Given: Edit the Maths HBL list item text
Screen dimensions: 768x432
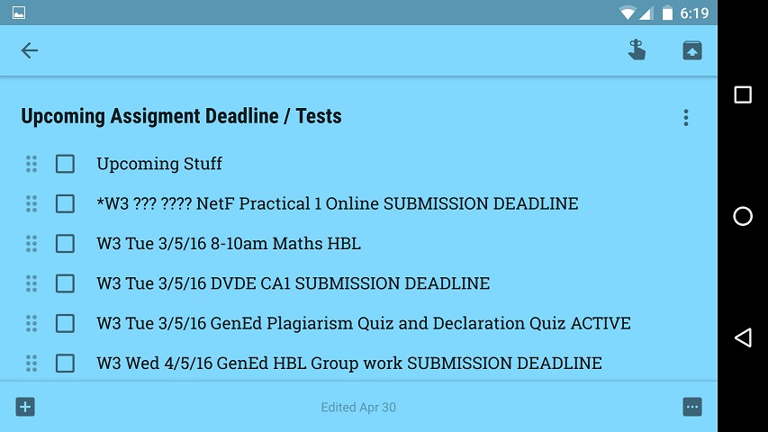Looking at the screenshot, I should (229, 243).
